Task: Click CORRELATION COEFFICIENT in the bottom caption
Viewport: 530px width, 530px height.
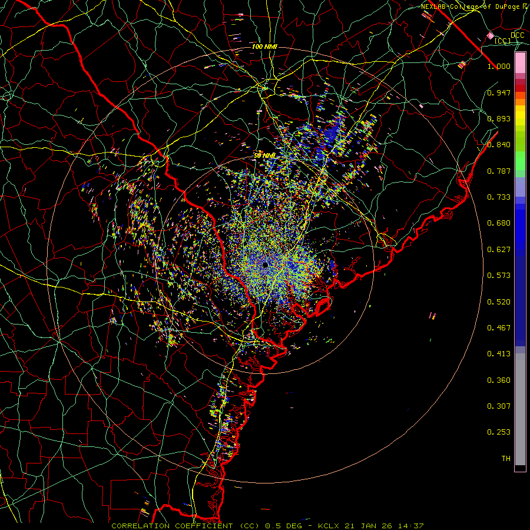Action: [172, 526]
